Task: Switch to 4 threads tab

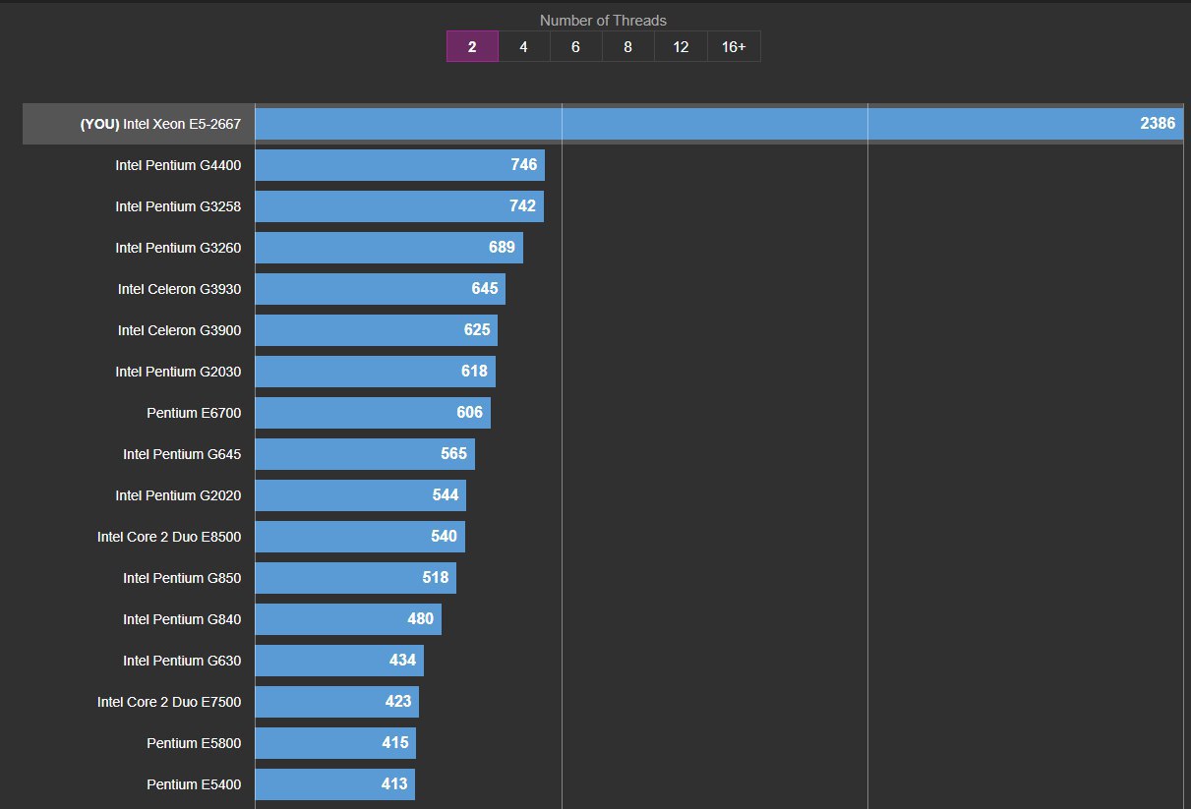Action: tap(524, 46)
